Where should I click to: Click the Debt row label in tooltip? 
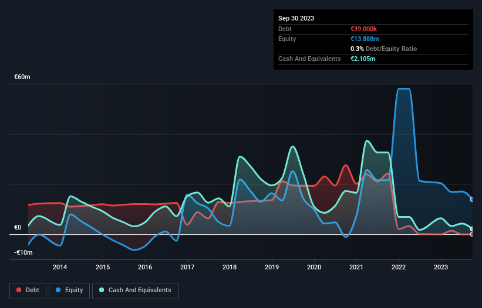point(285,29)
